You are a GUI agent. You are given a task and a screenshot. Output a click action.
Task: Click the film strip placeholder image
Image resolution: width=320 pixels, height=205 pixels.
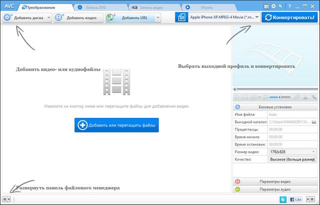(116, 82)
